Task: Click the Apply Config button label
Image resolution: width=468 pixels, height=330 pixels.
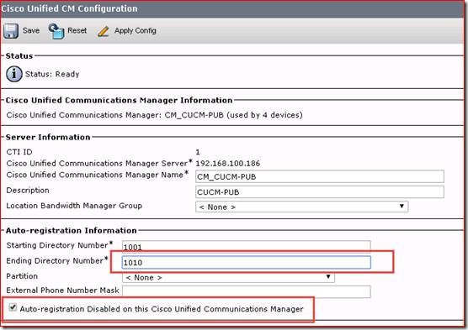Action: pyautogui.click(x=136, y=31)
